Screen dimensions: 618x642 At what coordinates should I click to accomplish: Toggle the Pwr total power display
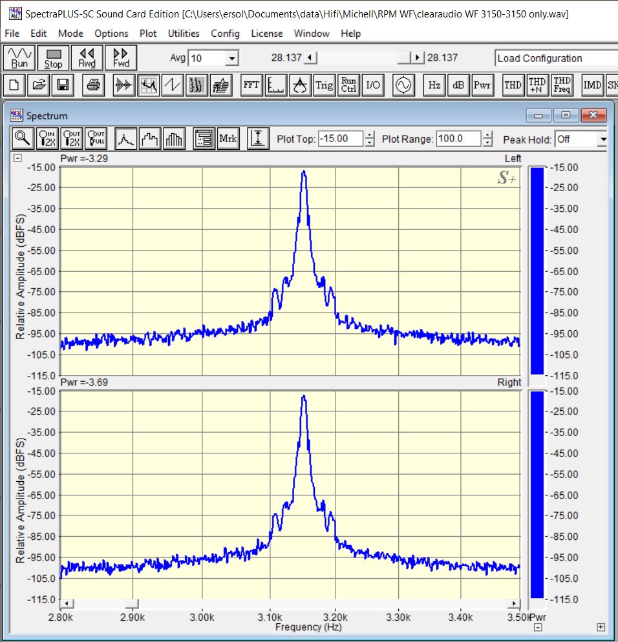click(x=482, y=85)
